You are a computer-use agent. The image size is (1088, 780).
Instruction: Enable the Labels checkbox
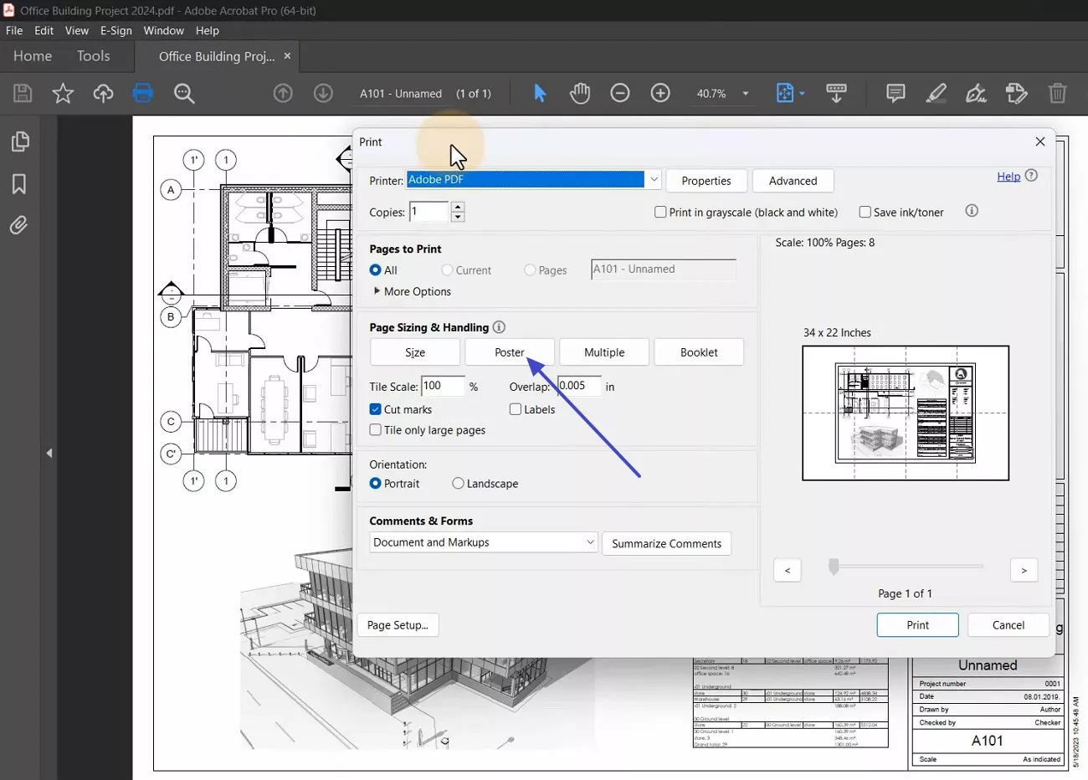pos(516,409)
